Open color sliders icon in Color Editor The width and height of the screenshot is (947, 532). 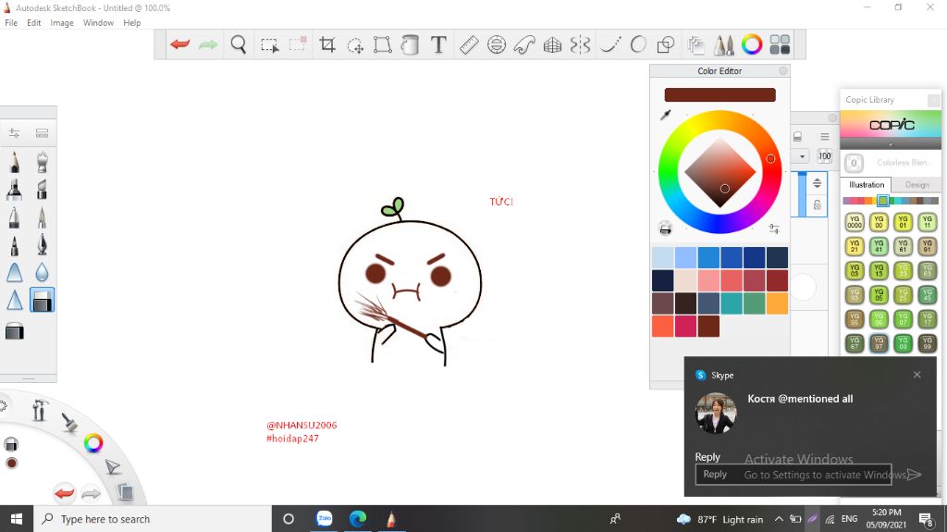tap(774, 229)
